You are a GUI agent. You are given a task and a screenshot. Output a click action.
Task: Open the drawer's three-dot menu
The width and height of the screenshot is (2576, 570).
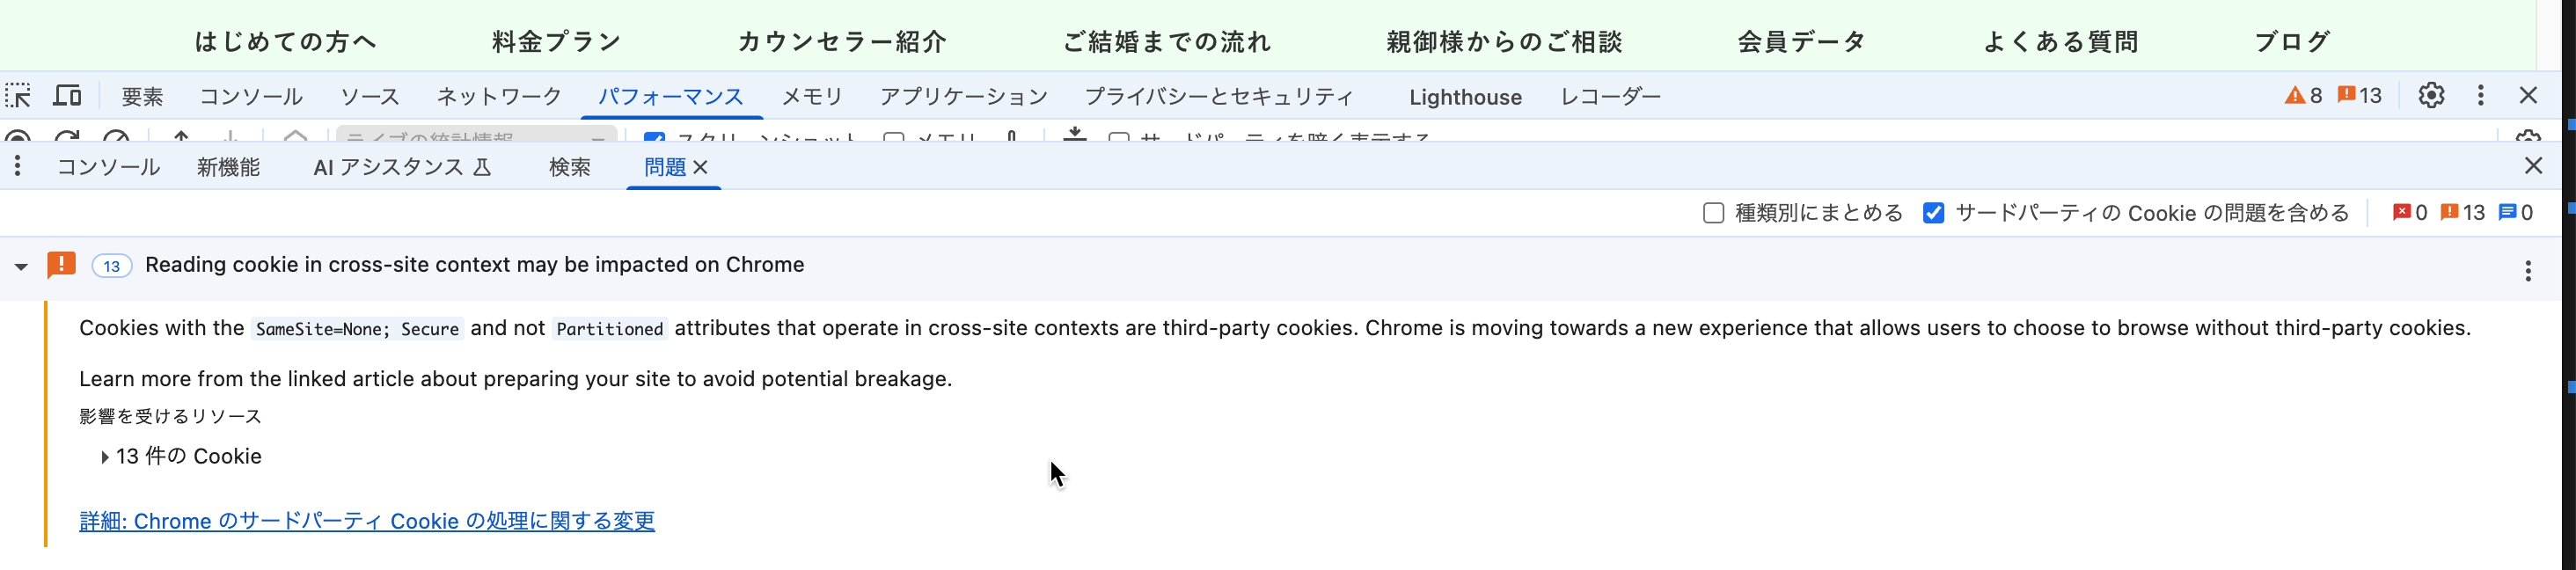pos(18,166)
